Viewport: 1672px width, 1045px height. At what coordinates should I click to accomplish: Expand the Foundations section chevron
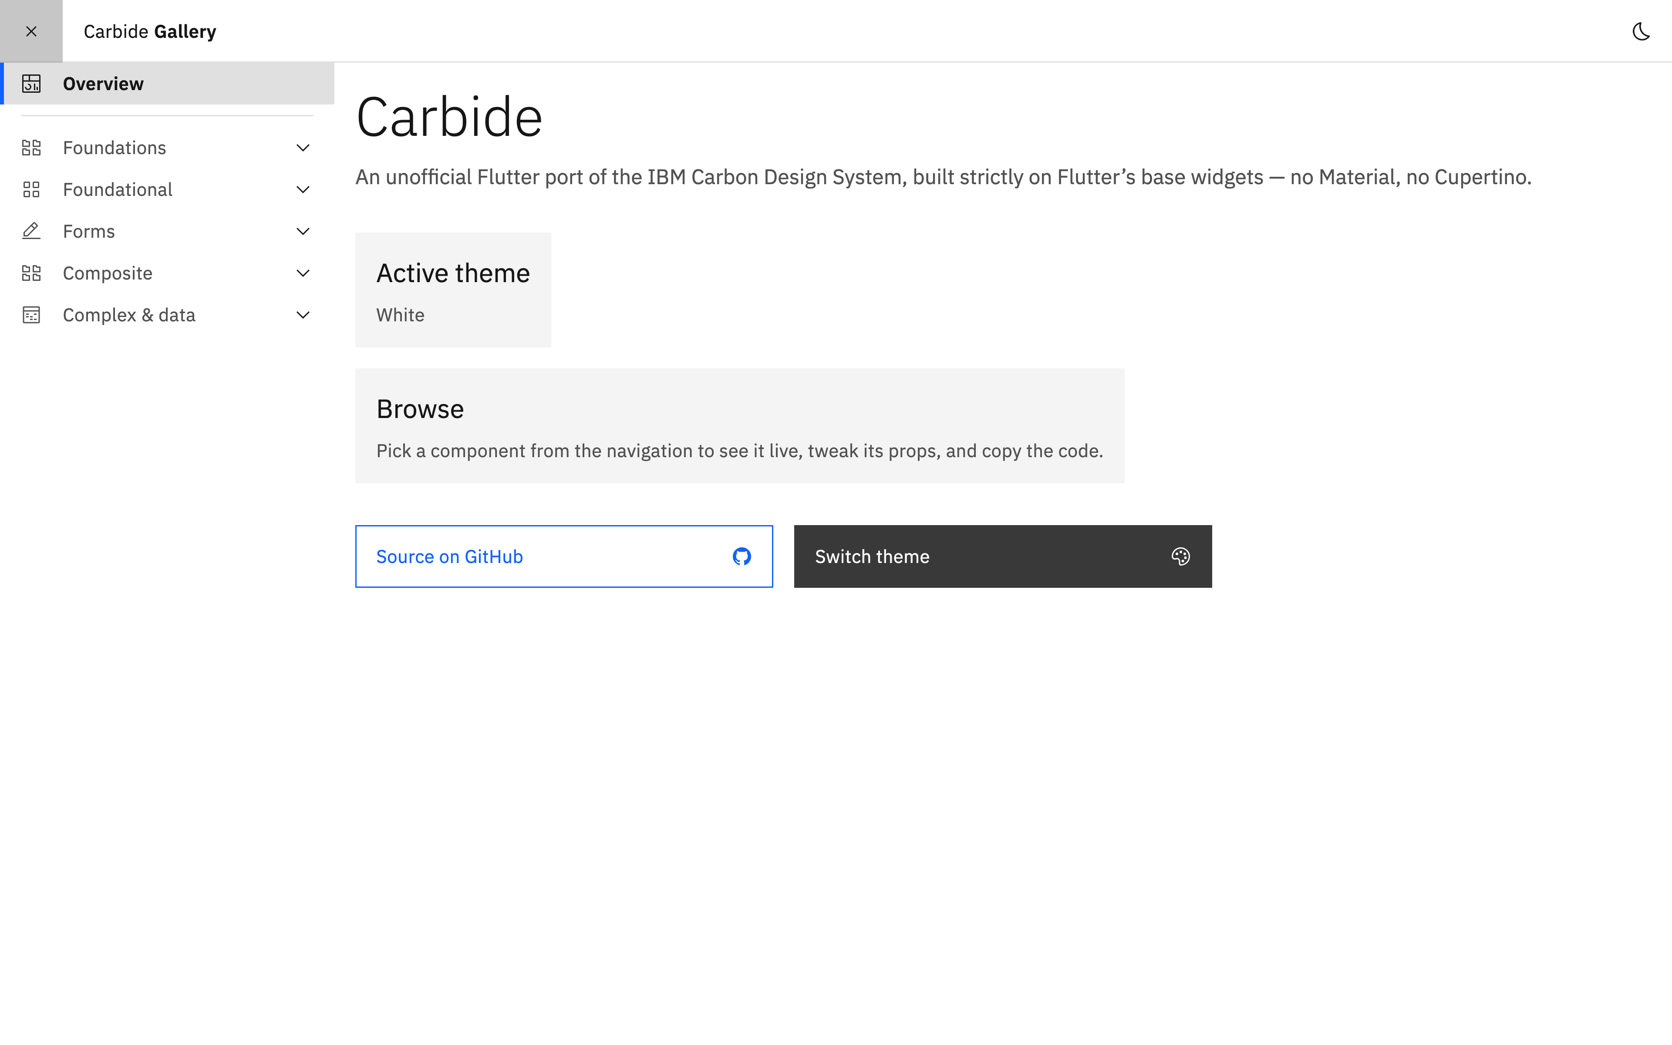[x=303, y=148]
